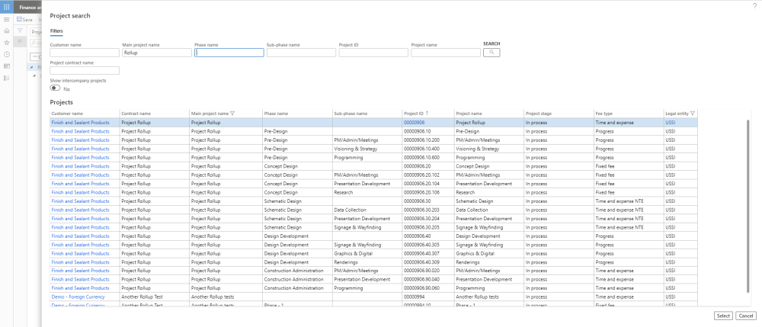The width and height of the screenshot is (762, 327).
Task: Click Sub-phase name column header
Action: coord(351,114)
